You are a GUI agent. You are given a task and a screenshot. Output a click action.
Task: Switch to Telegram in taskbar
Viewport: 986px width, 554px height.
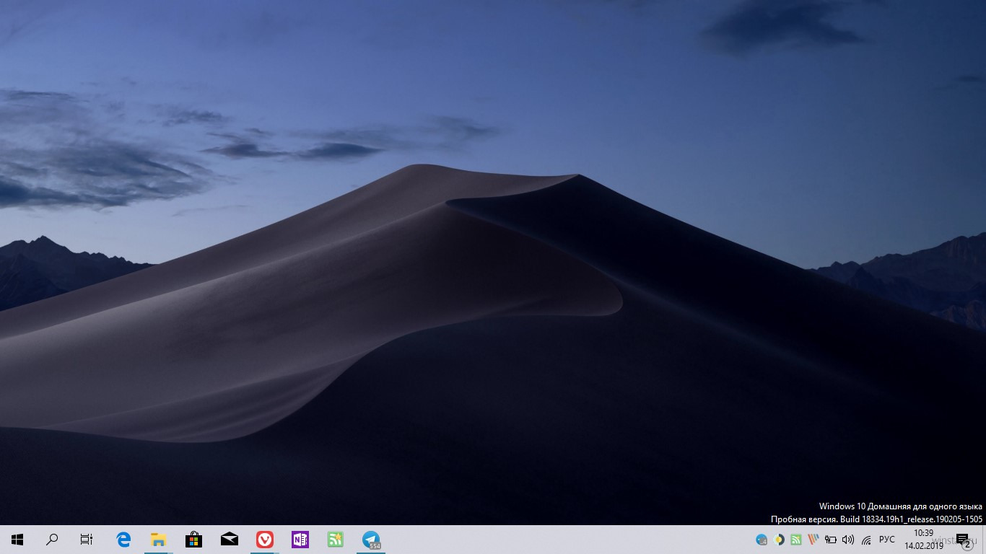pyautogui.click(x=371, y=539)
